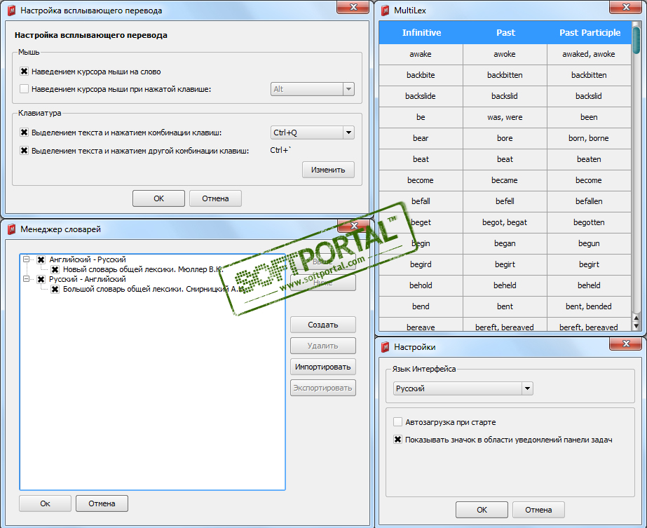Uncheck the Смирницкий dictionary checkbox

click(x=55, y=290)
